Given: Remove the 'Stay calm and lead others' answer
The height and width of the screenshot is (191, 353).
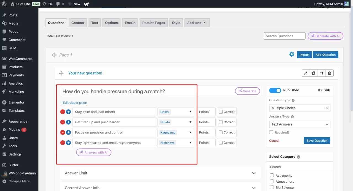Looking at the screenshot, I should click(x=63, y=112).
